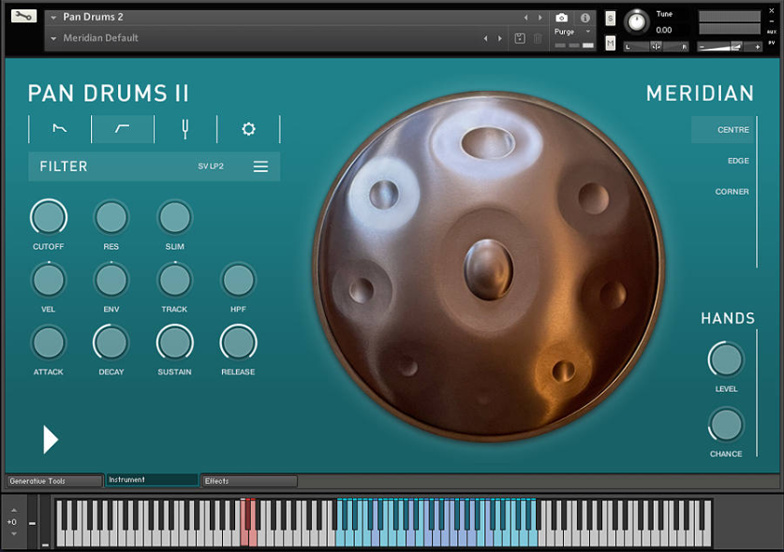This screenshot has width=784, height=552.
Task: Minimize instrument header view
Action: tap(772, 21)
